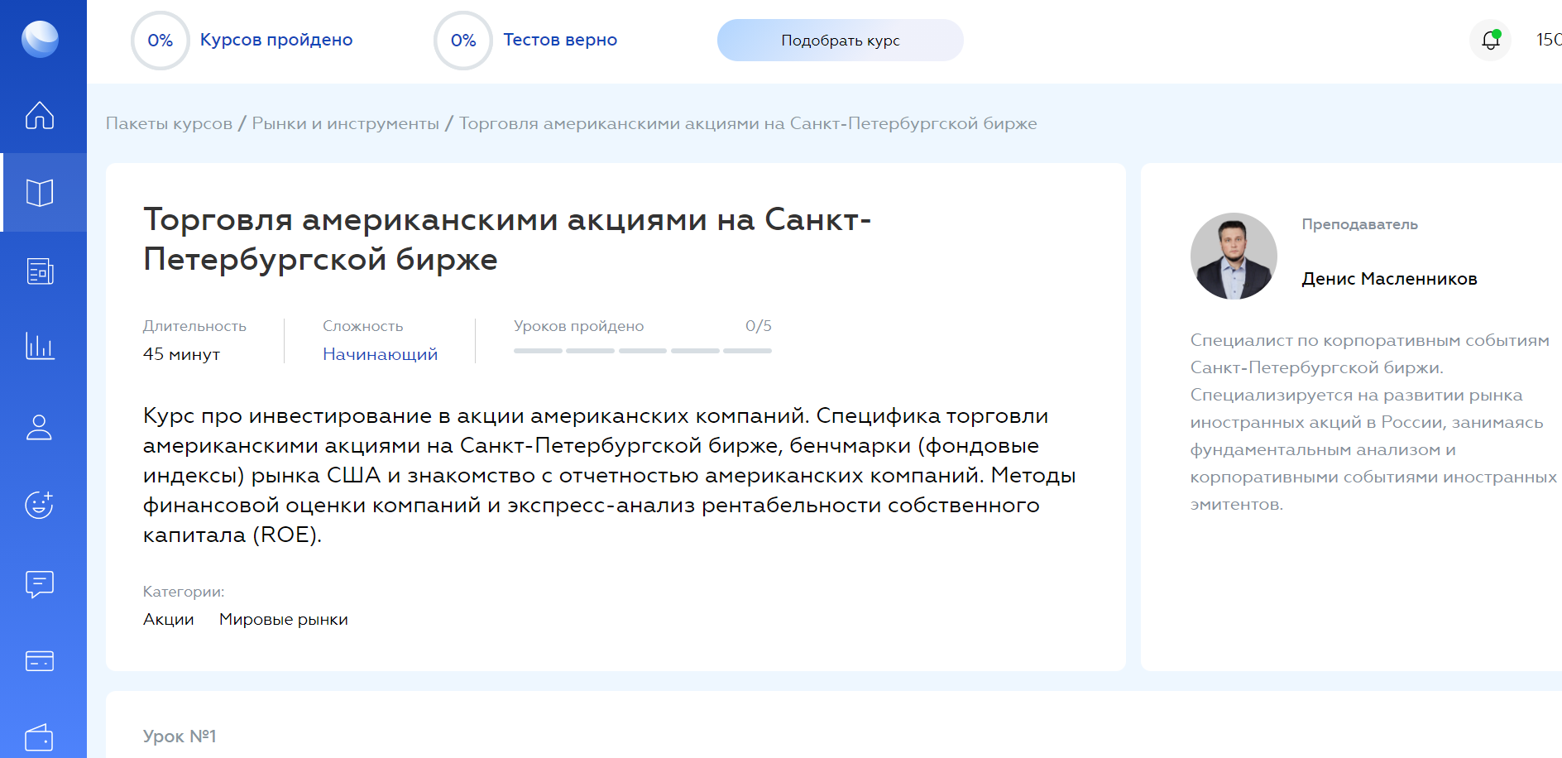Go to Пакеты курсов breadcrumb
The height and width of the screenshot is (758, 1562).
point(169,123)
